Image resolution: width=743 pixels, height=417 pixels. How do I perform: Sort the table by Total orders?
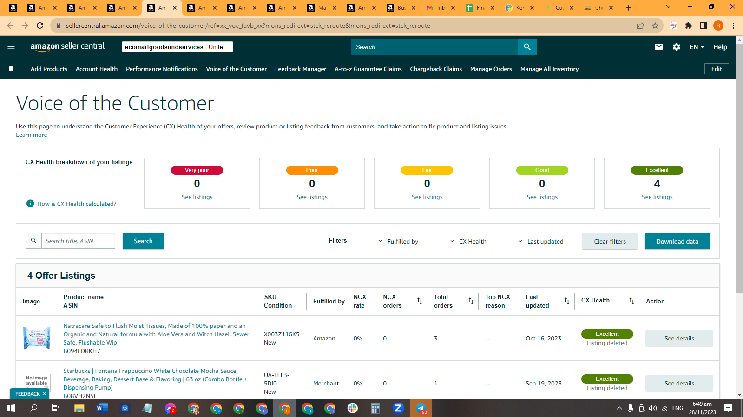471,301
